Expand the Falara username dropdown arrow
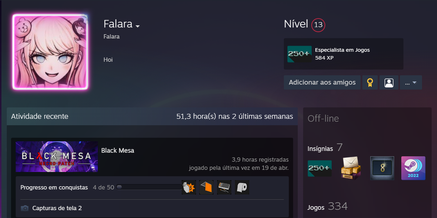 pos(137,26)
